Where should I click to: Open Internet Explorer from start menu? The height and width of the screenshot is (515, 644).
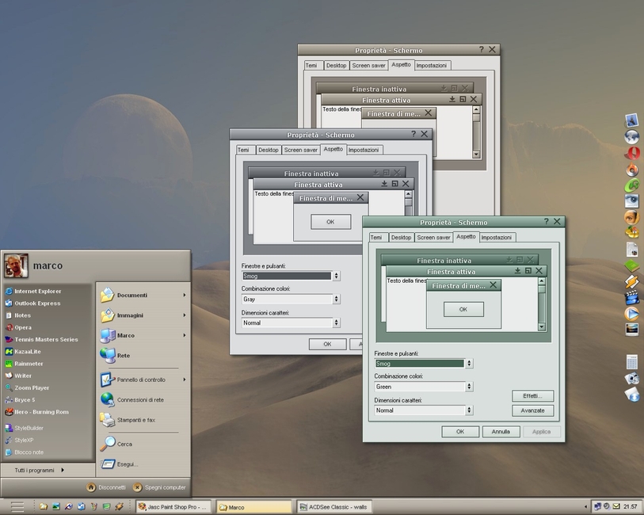pos(32,292)
